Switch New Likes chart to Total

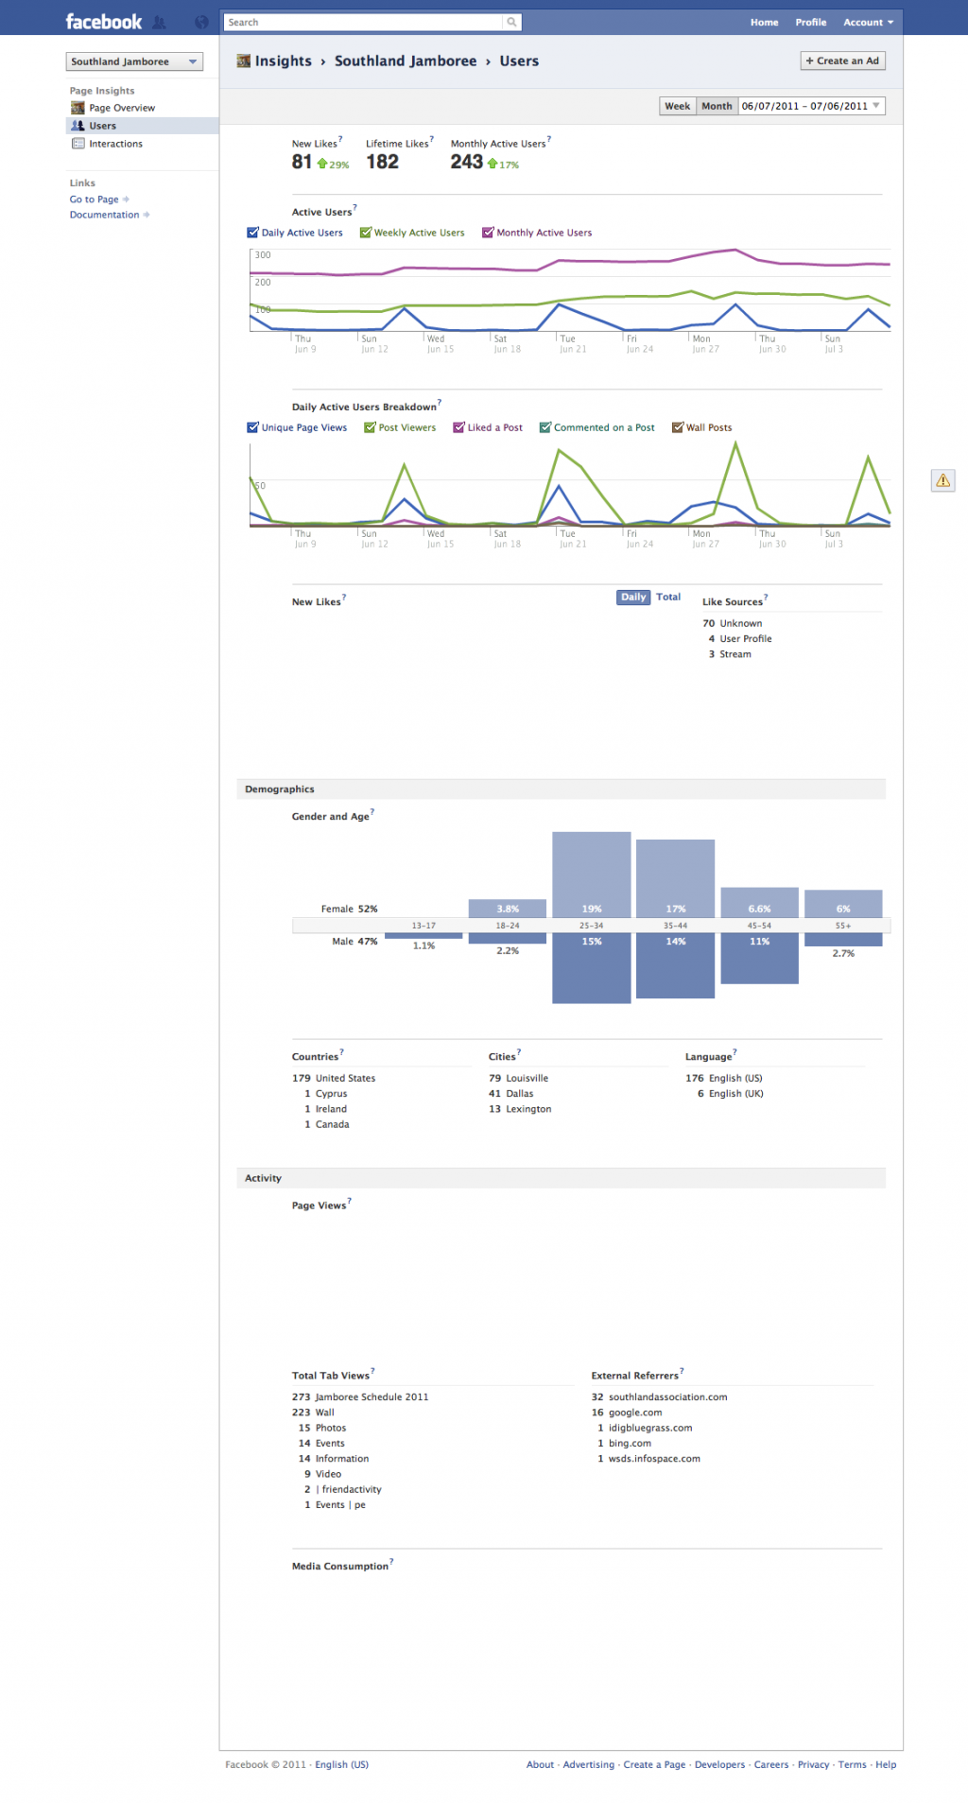pyautogui.click(x=668, y=597)
